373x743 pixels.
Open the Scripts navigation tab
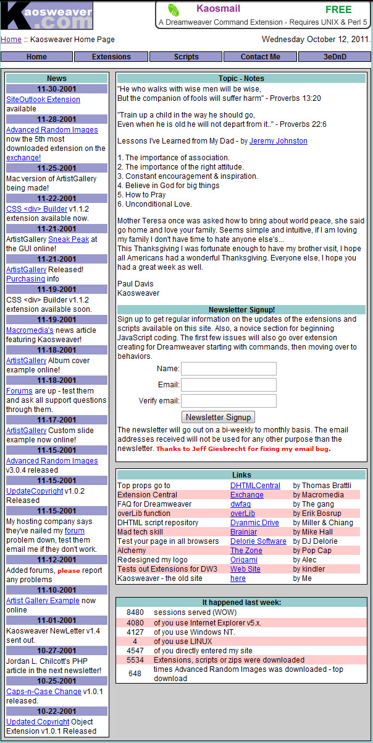186,57
